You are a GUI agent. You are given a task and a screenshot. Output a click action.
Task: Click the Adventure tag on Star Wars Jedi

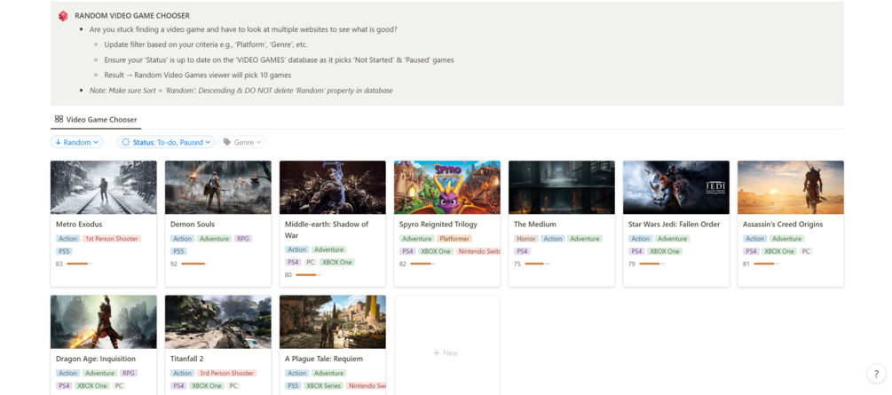pyautogui.click(x=673, y=239)
